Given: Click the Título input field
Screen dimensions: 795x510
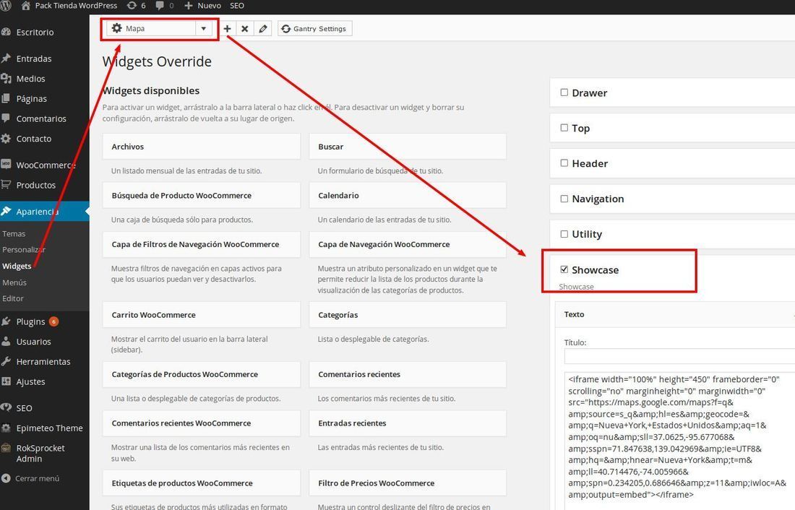Looking at the screenshot, I should 679,356.
